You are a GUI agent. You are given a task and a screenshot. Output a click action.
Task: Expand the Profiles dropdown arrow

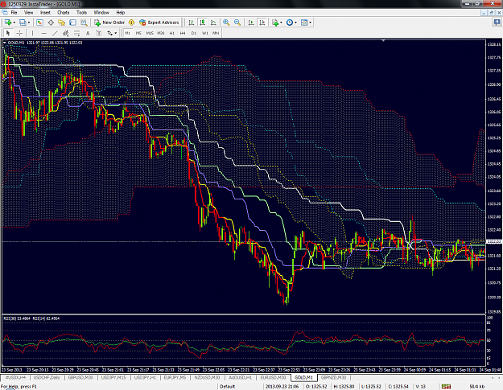tap(29, 23)
